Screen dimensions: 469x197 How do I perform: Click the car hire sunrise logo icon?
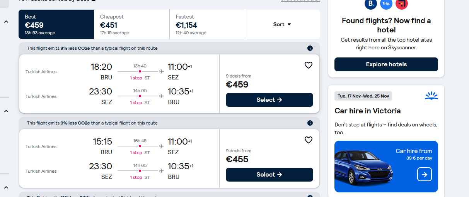click(x=431, y=96)
